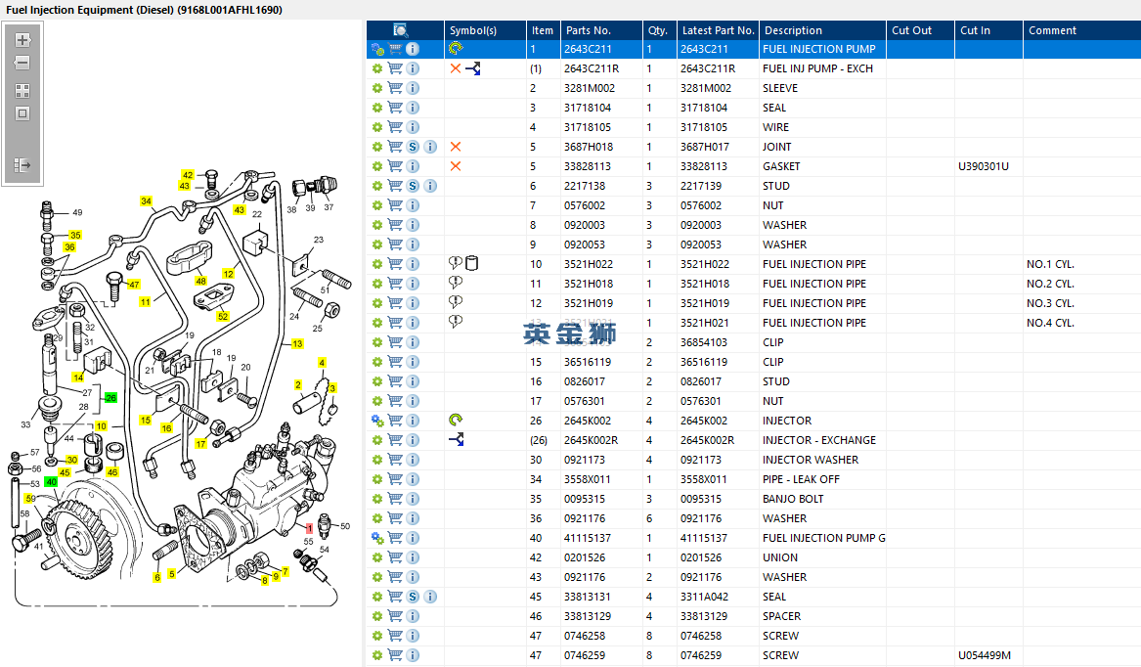Select the BANJO BOLT description cell
This screenshot has height=667, width=1141.
coord(793,499)
